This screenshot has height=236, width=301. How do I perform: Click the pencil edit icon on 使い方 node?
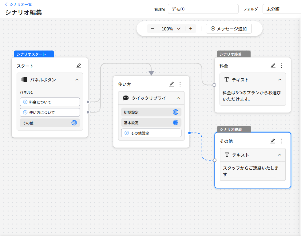pos(172,84)
